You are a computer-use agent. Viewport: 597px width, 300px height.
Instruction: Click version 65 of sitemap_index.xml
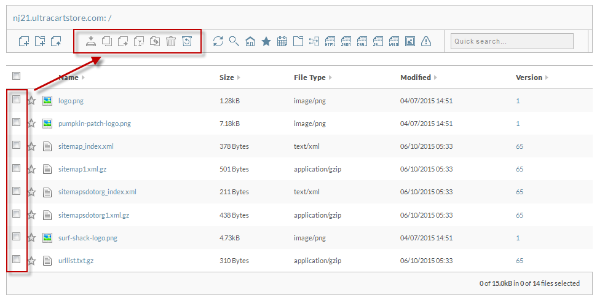(x=520, y=146)
